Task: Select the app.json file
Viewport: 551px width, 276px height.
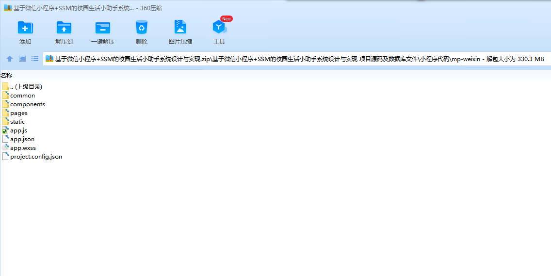Action: coord(18,139)
